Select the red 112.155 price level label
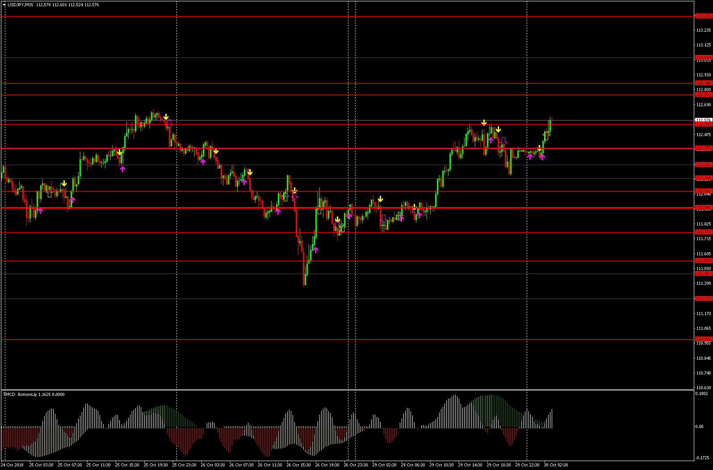713x470 pixels. pos(703,178)
